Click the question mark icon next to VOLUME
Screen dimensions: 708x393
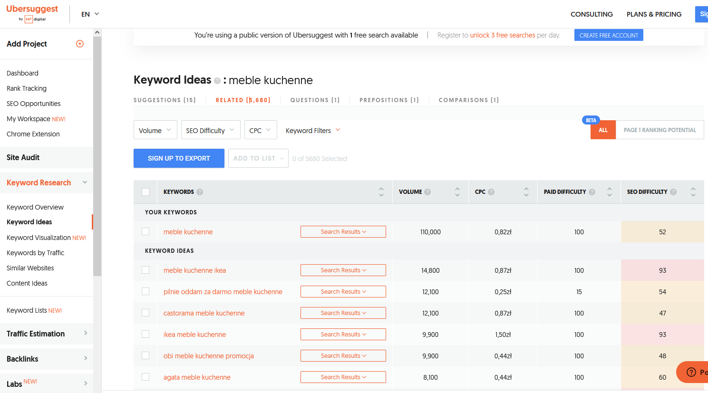[428, 192]
